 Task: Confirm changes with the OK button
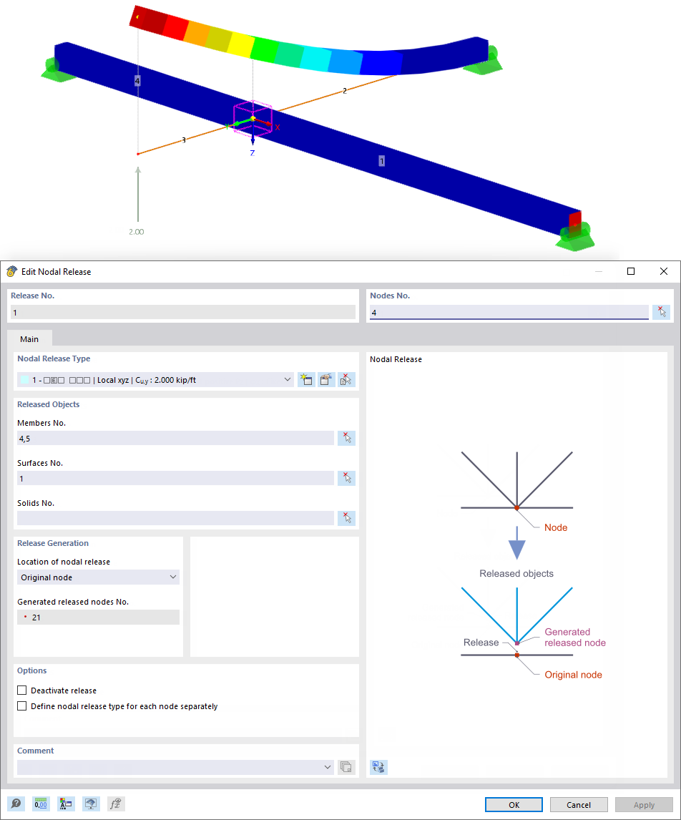pos(513,804)
